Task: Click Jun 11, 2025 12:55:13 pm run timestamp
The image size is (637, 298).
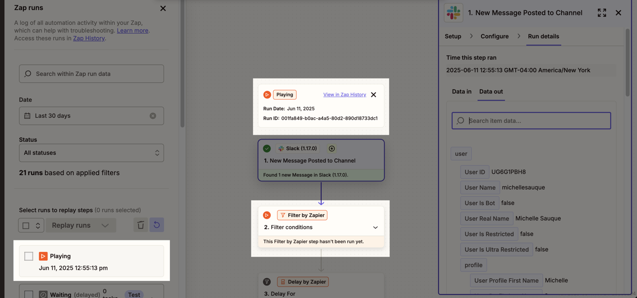Action: (73, 267)
